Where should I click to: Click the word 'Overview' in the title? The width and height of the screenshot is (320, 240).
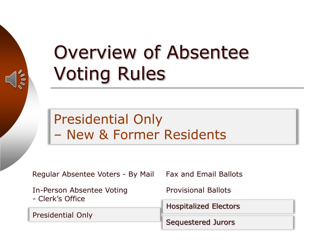pyautogui.click(x=95, y=52)
